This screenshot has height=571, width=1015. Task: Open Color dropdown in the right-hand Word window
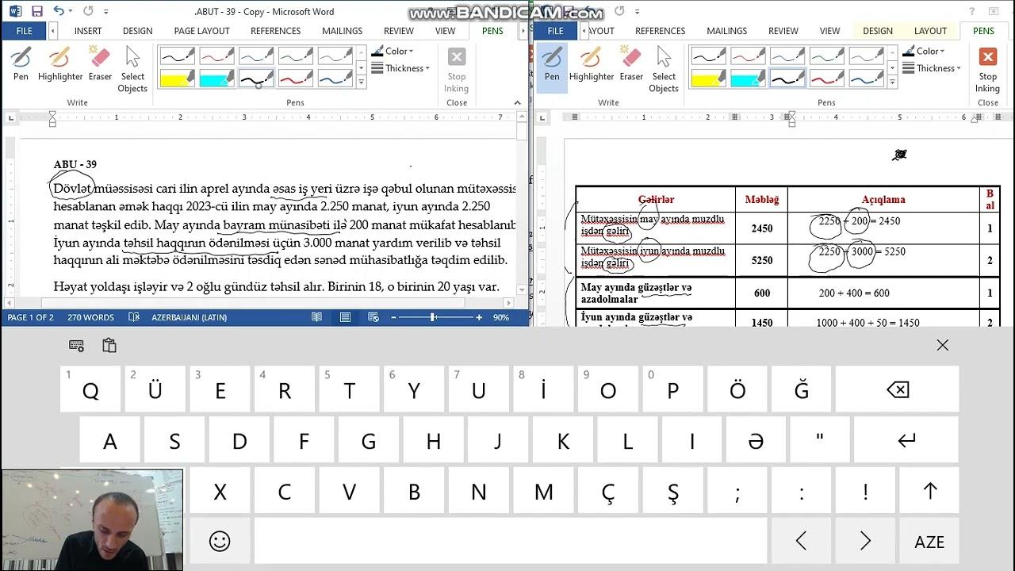(925, 52)
